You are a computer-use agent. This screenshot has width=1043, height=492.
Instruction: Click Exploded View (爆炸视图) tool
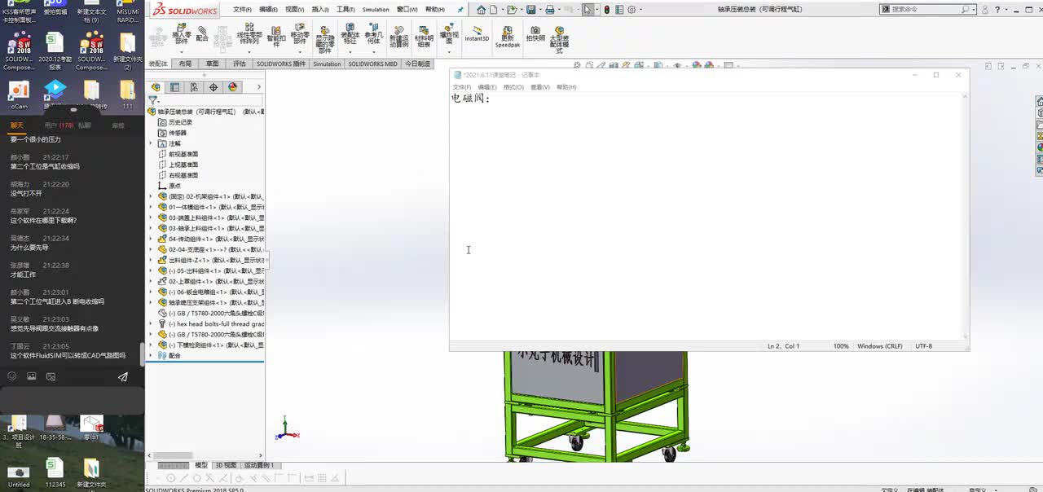pyautogui.click(x=449, y=33)
